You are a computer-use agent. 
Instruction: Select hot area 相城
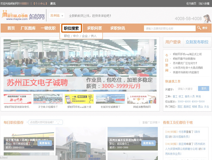194,106
